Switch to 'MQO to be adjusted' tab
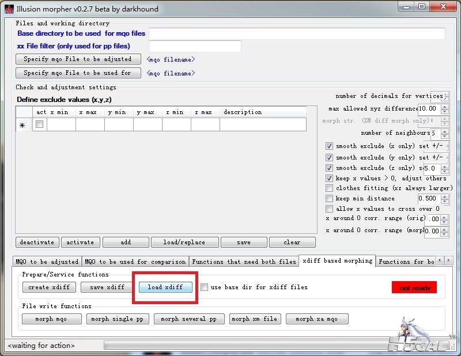Image resolution: width=461 pixels, height=356 pixels. pos(47,262)
